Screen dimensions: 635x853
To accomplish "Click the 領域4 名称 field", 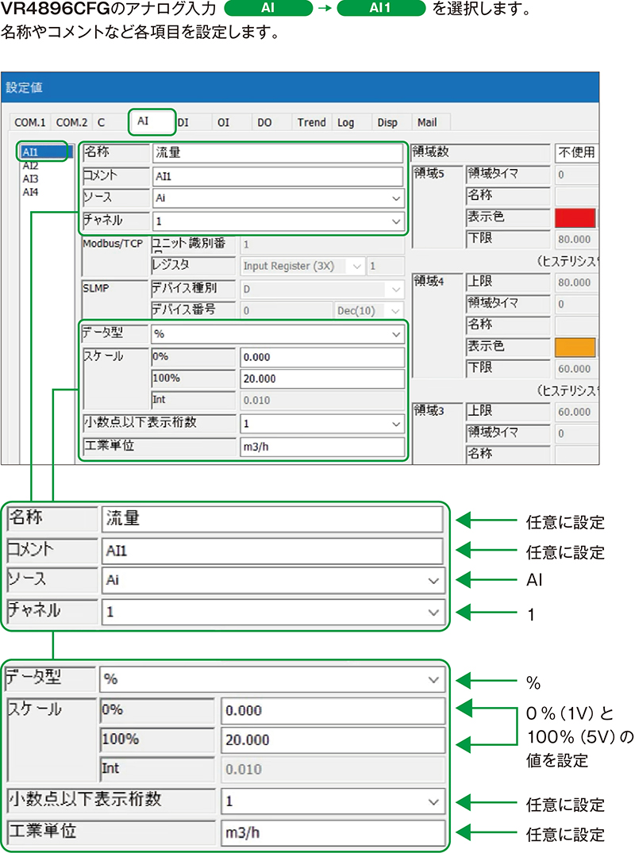I will [x=576, y=325].
